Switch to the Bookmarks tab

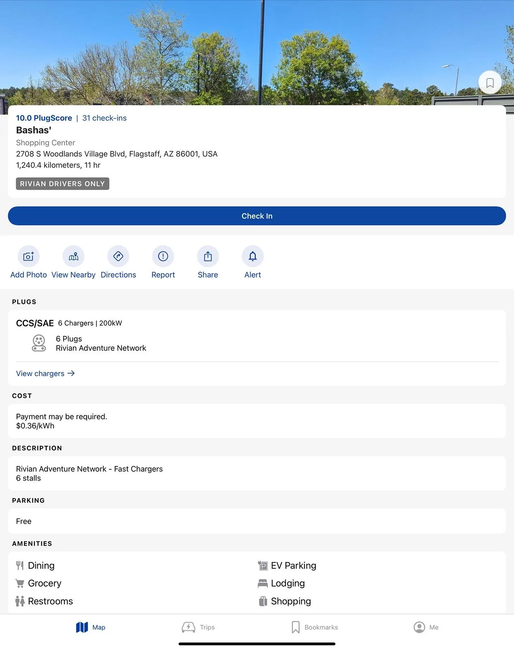click(315, 627)
